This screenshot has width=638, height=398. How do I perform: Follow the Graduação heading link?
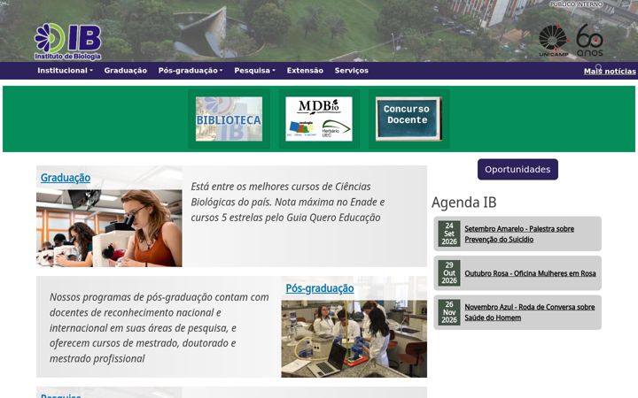pyautogui.click(x=66, y=178)
